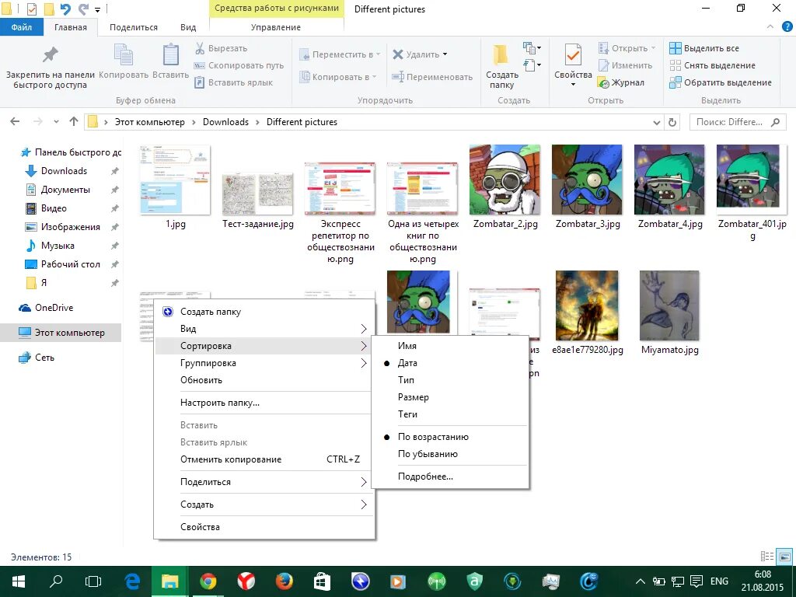Click Этот компьютер in address path
This screenshot has width=796, height=597.
(x=150, y=122)
